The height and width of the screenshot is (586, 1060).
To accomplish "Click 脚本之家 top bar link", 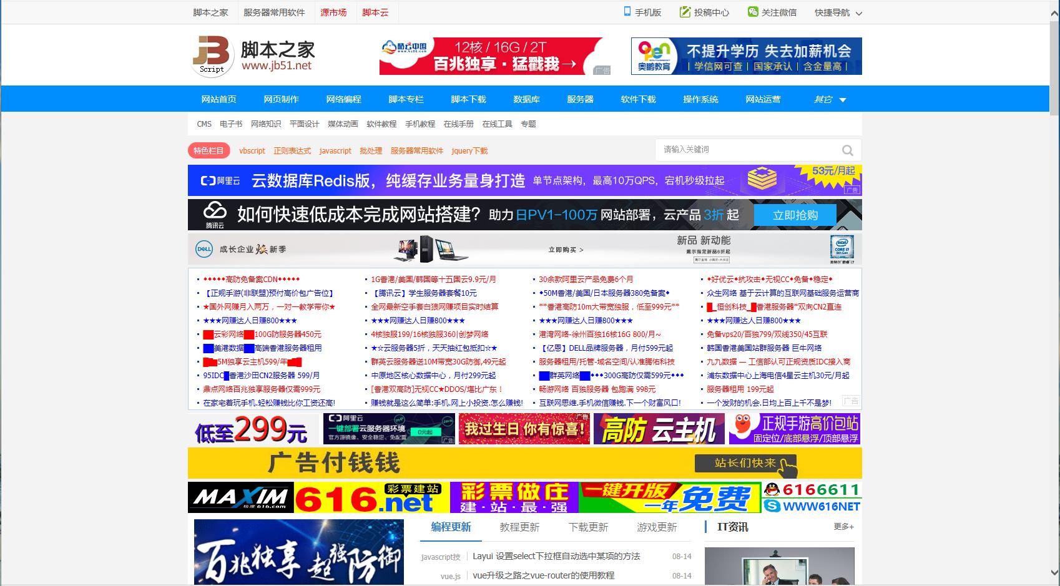I will coord(210,12).
